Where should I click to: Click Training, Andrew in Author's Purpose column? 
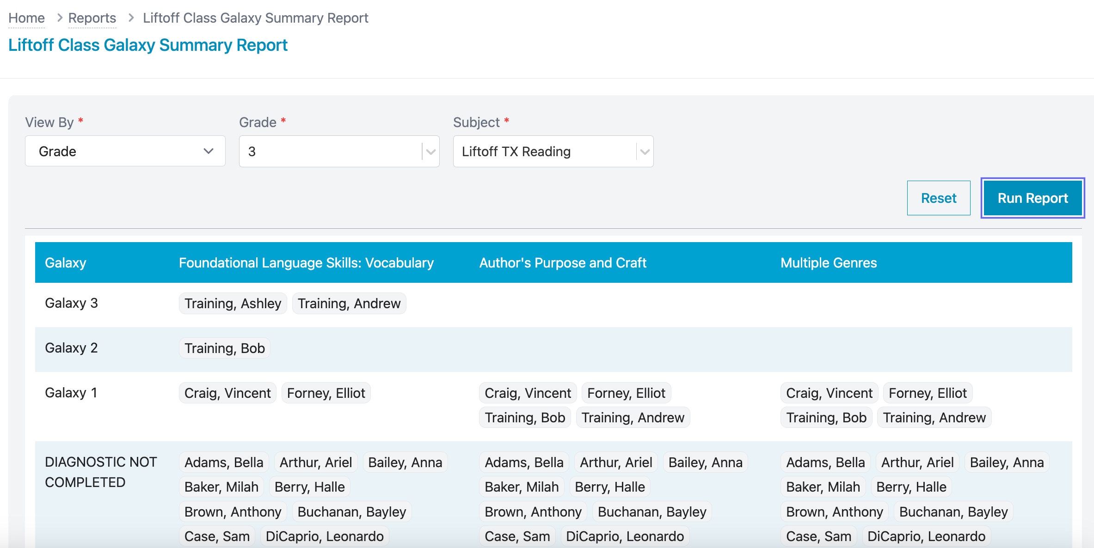[633, 417]
